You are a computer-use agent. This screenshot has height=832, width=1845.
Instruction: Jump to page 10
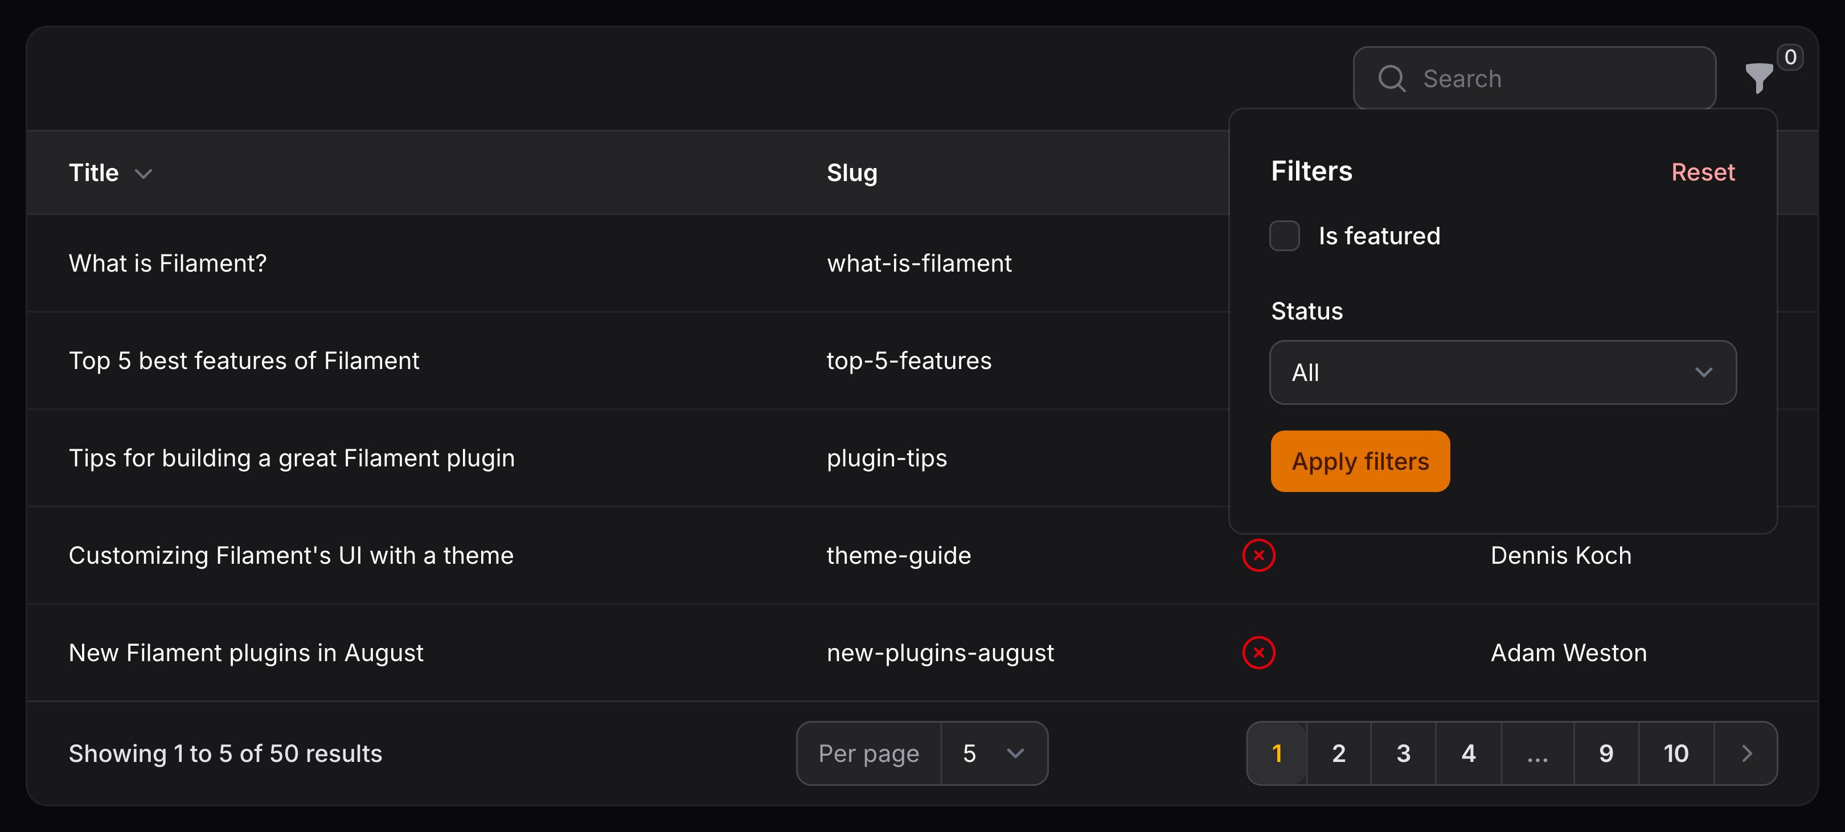coord(1675,753)
